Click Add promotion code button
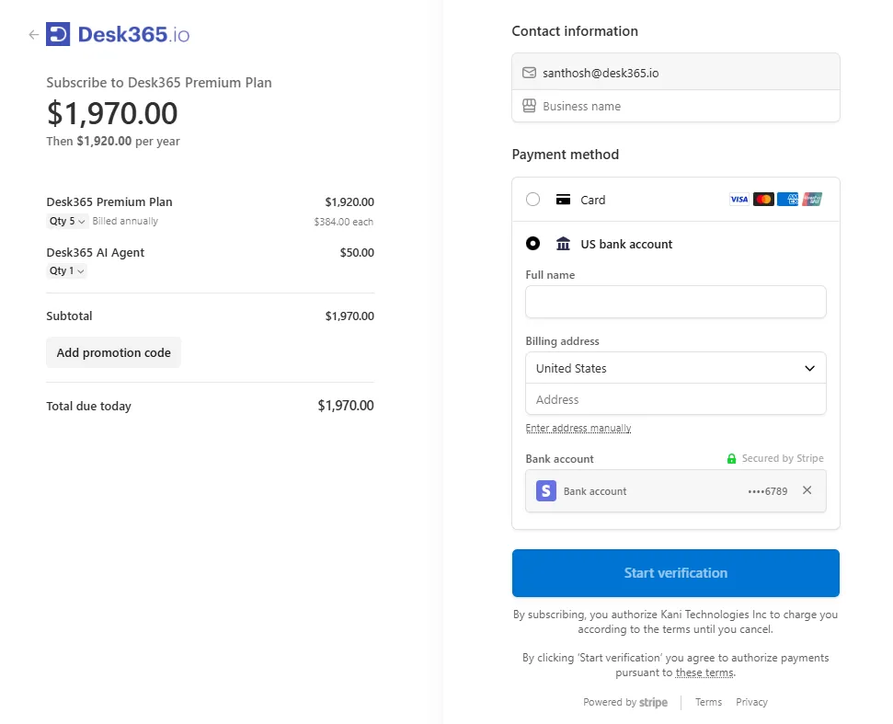The image size is (893, 724). (x=113, y=352)
